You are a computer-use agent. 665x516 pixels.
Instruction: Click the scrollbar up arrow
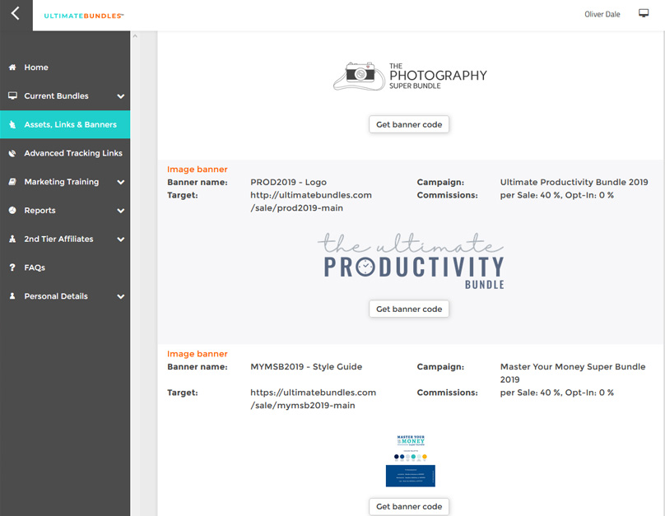click(135, 36)
